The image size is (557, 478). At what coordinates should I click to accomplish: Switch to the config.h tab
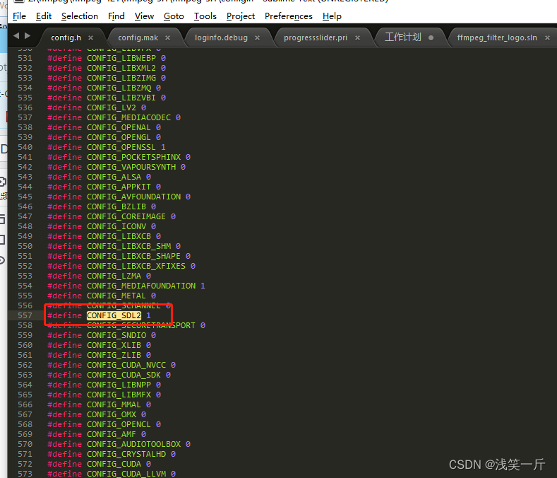click(66, 37)
